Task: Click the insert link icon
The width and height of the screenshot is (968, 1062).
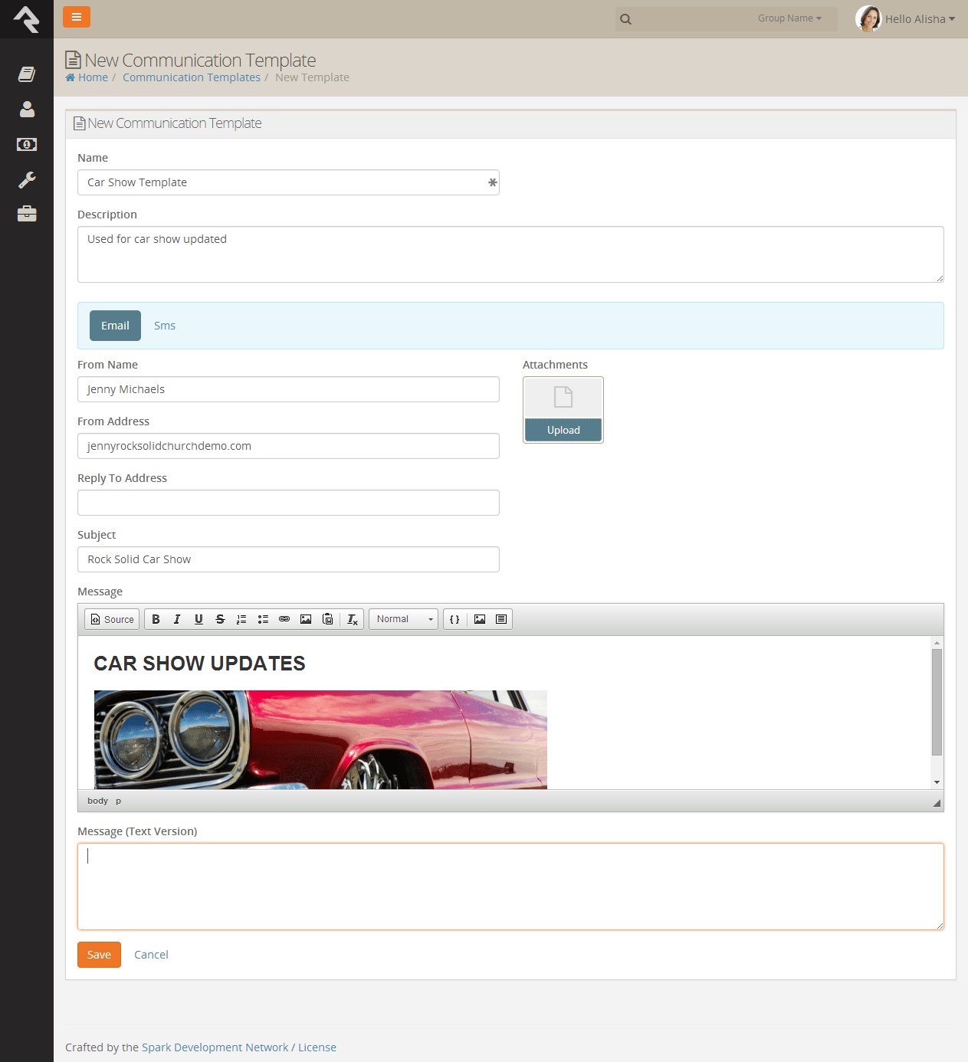Action: click(x=284, y=619)
